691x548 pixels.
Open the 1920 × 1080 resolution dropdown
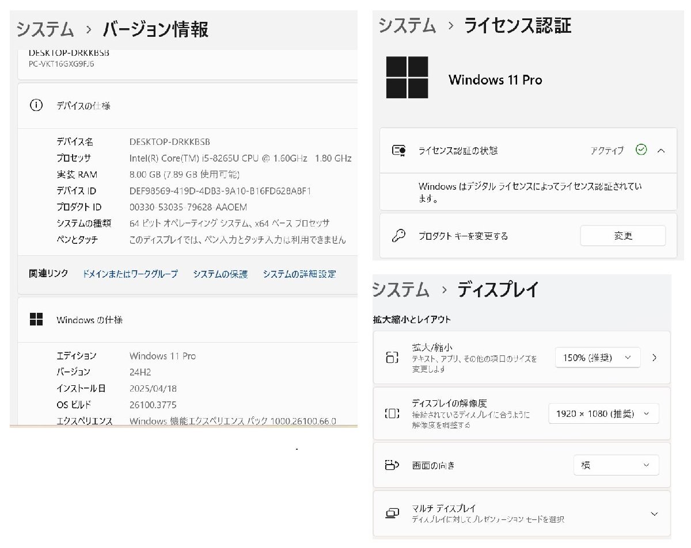(603, 413)
